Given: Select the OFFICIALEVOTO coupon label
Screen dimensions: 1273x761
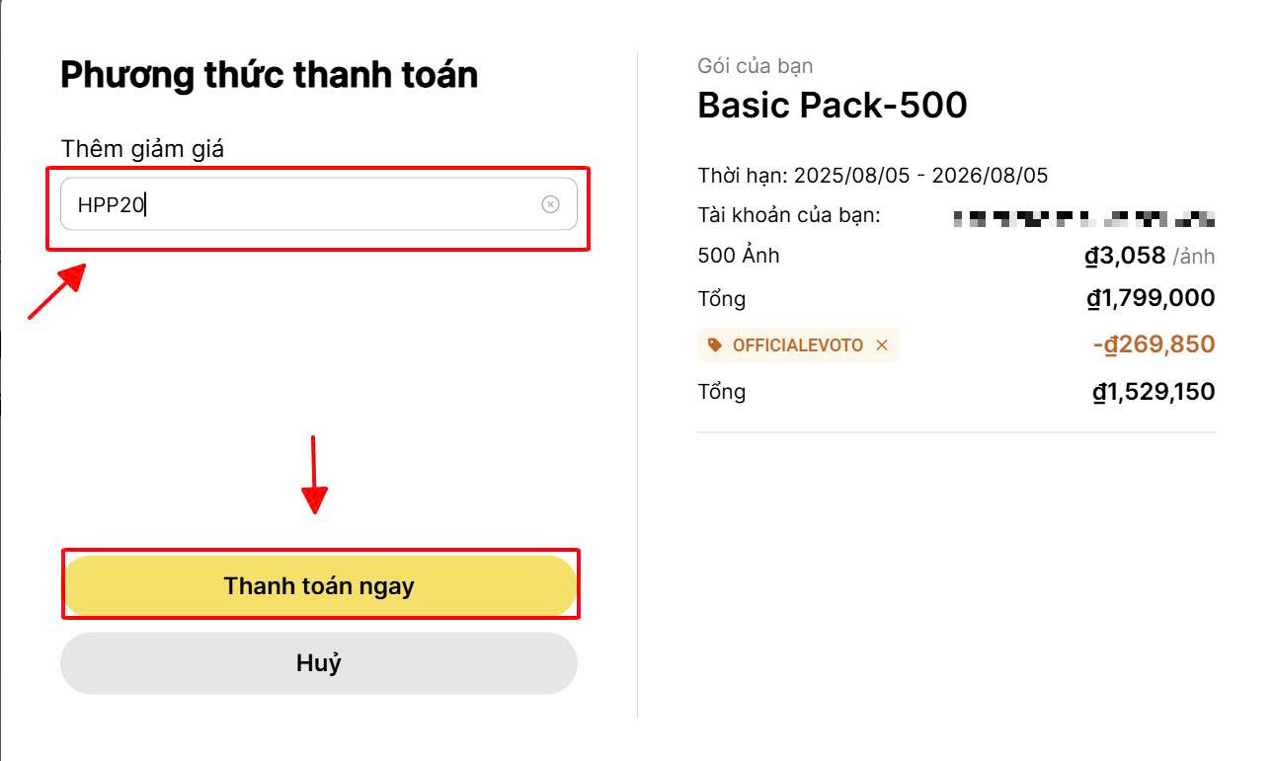Looking at the screenshot, I should (797, 345).
